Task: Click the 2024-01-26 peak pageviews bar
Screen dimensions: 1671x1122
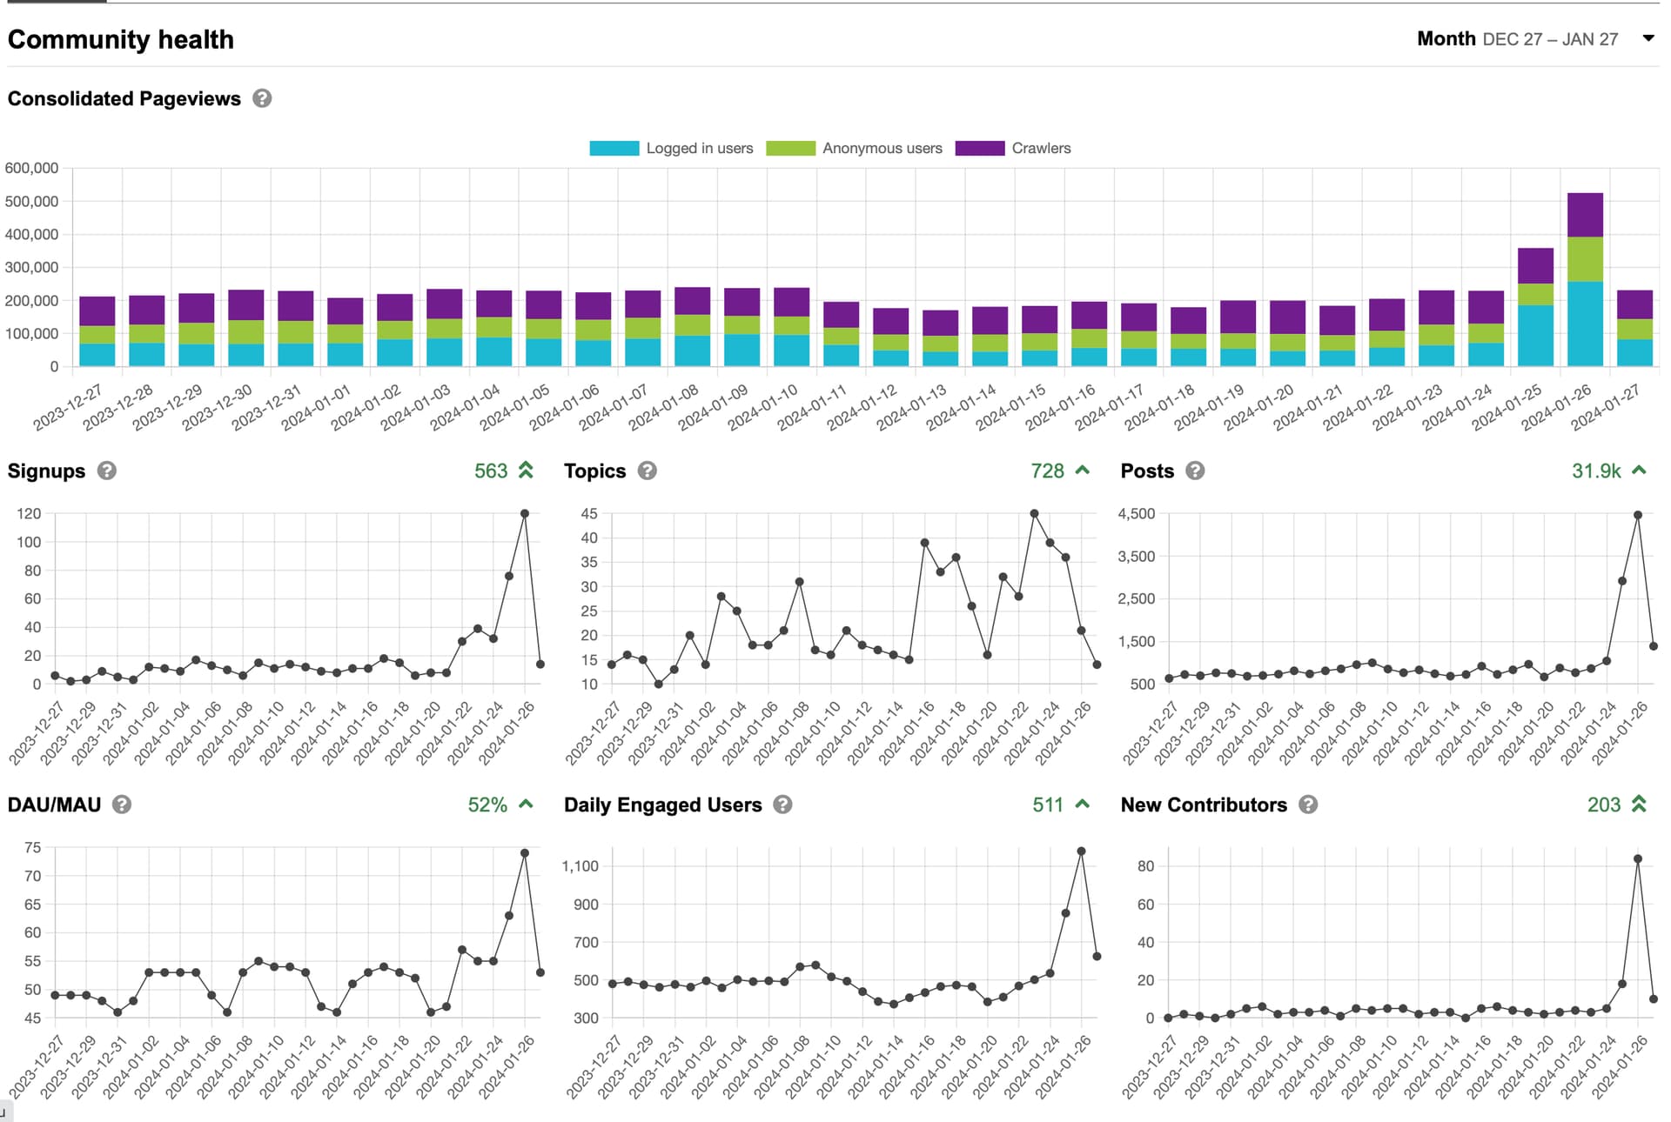Action: point(1585,279)
